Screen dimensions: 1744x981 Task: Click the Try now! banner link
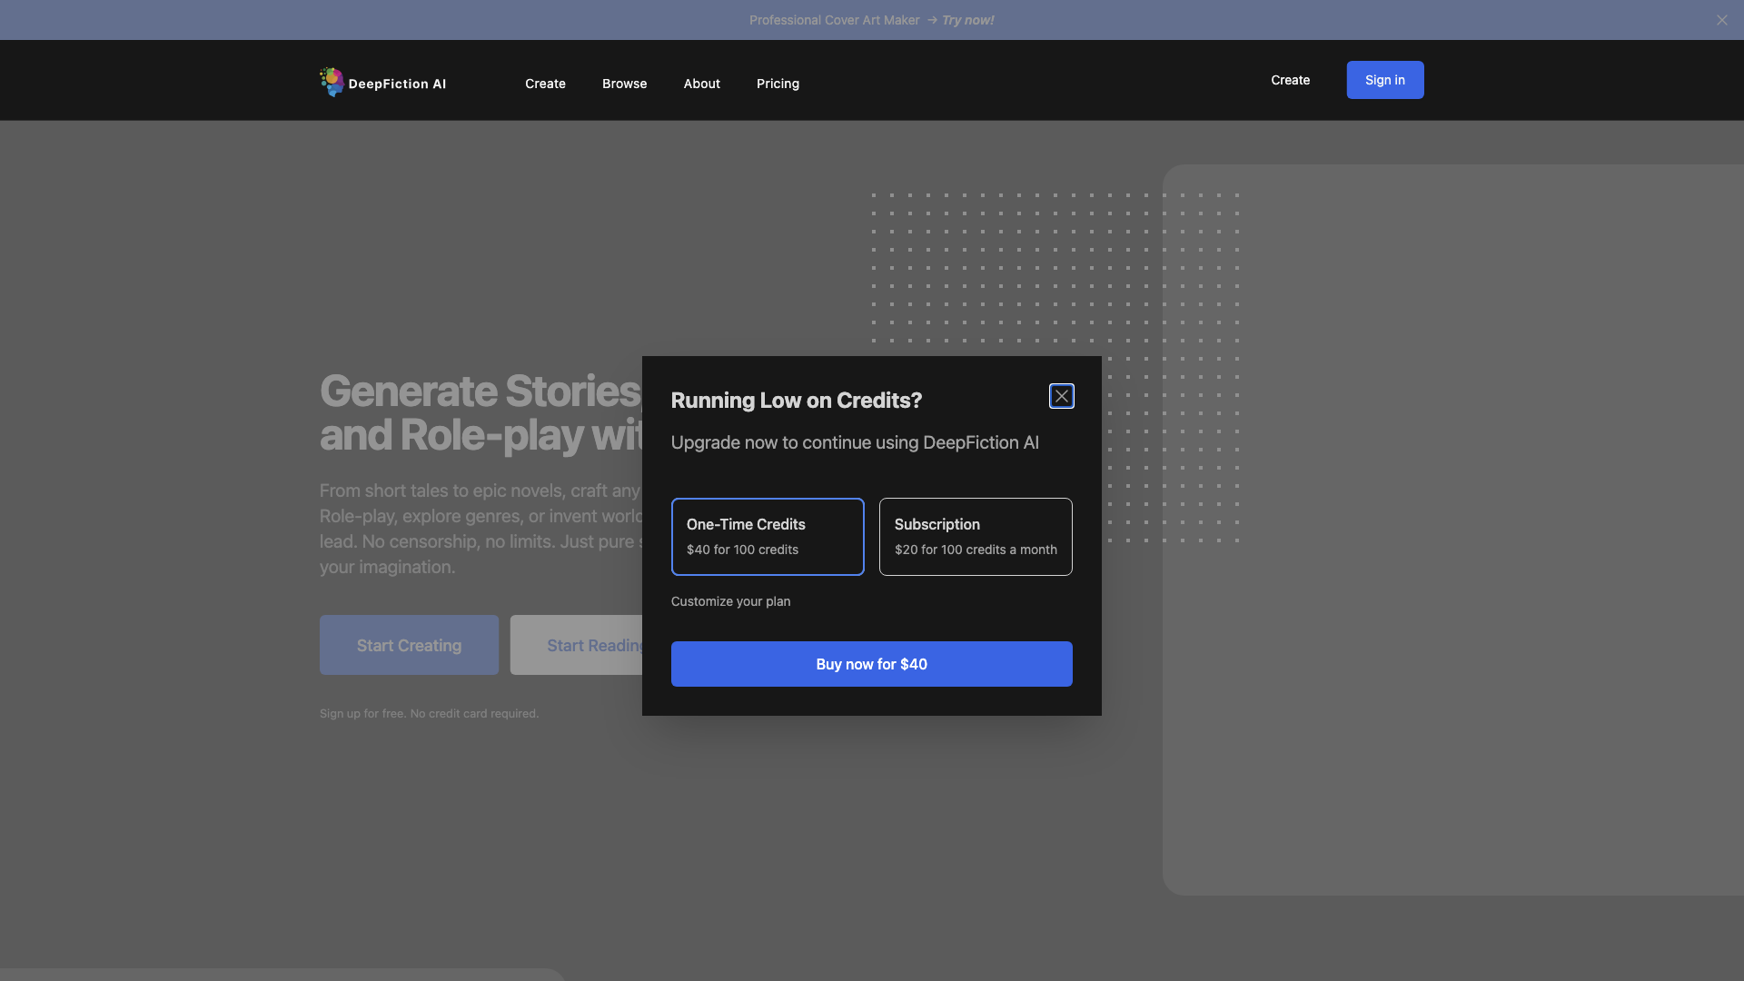click(967, 20)
